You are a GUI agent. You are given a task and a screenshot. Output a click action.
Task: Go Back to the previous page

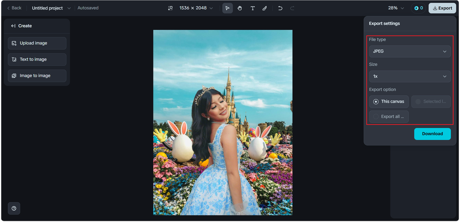(14, 8)
